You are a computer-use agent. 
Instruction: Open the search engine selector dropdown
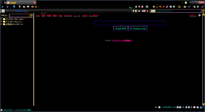click(x=153, y=11)
